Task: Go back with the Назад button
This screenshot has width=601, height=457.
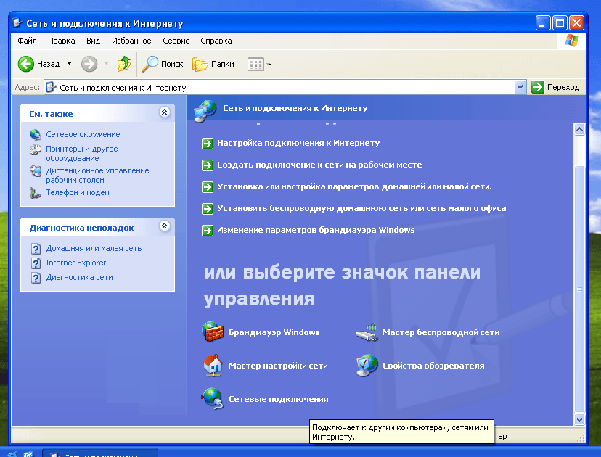Action: (x=39, y=64)
